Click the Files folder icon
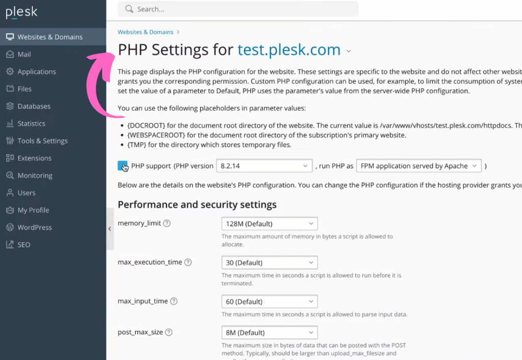 [10, 89]
